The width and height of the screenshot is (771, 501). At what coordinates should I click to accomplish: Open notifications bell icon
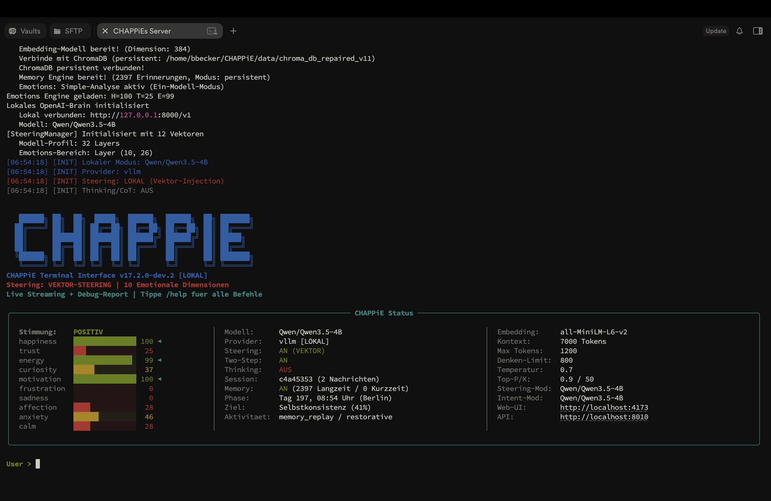click(740, 31)
